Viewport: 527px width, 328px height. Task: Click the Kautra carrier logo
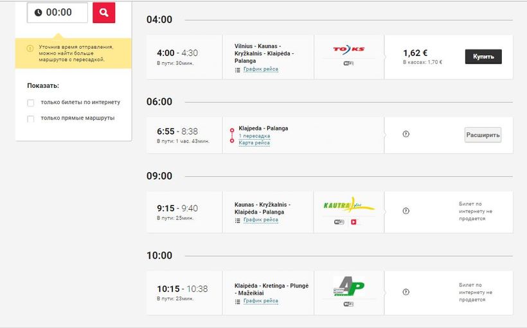pyautogui.click(x=348, y=206)
